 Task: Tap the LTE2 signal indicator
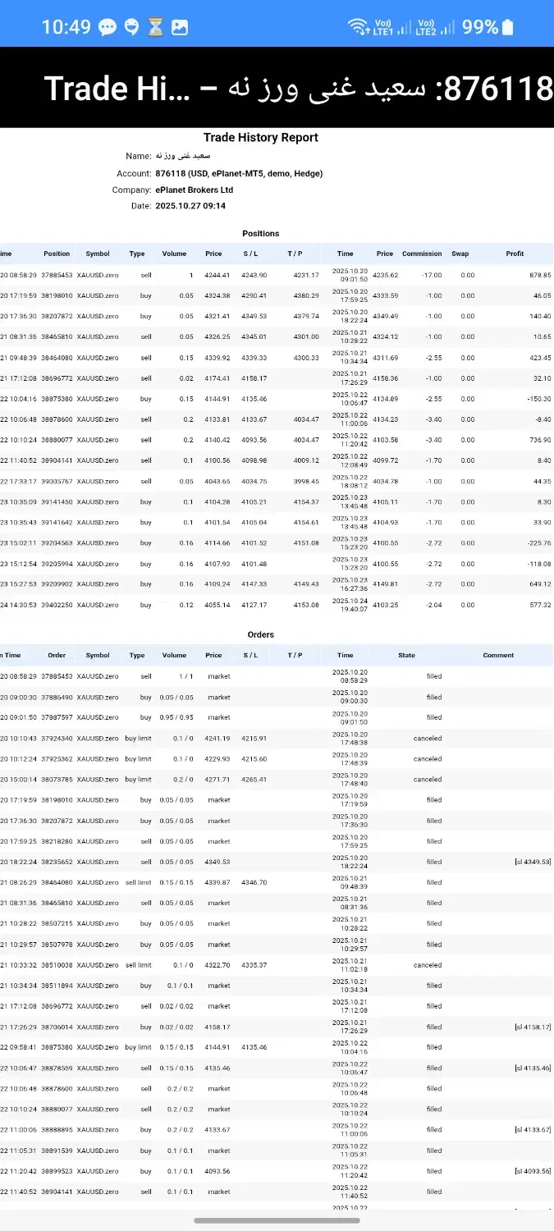435,27
